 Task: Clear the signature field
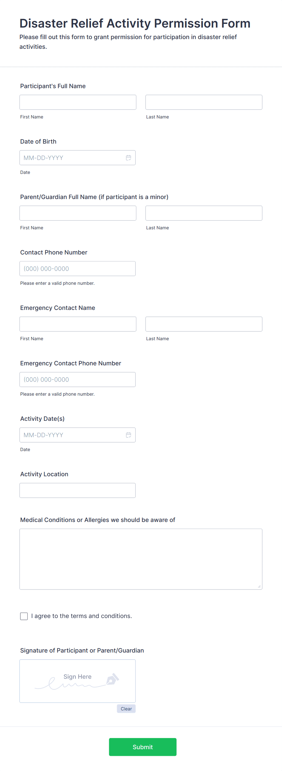[126, 709]
